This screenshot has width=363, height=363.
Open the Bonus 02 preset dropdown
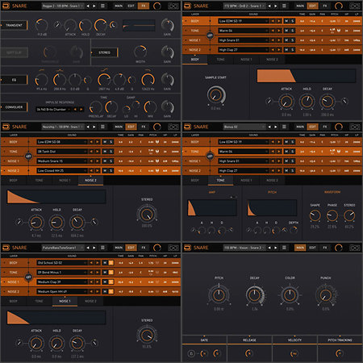click(244, 127)
